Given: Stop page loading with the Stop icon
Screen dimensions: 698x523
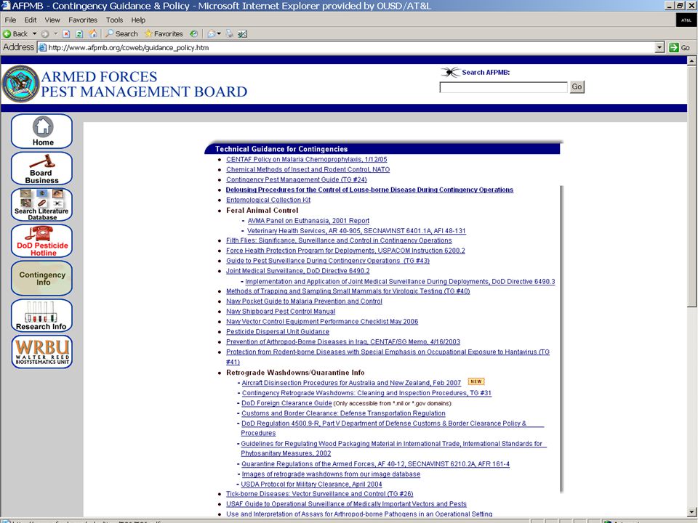Looking at the screenshot, I should pyautogui.click(x=66, y=34).
